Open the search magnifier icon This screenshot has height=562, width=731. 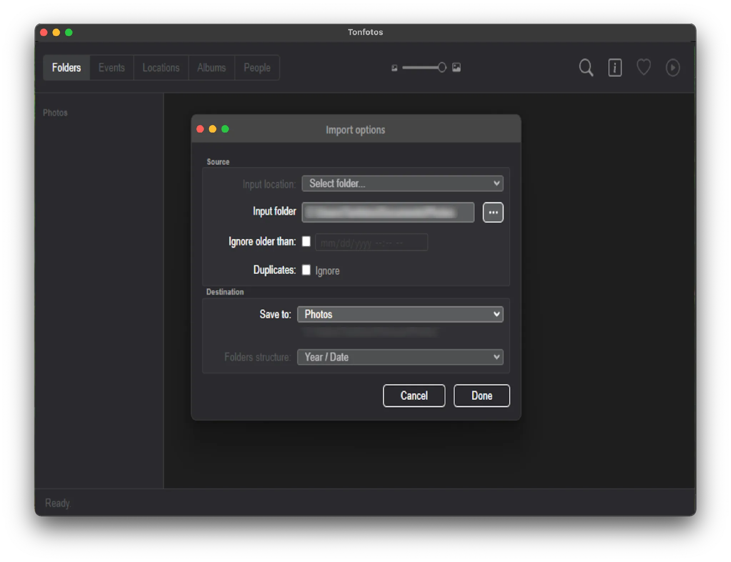[586, 68]
